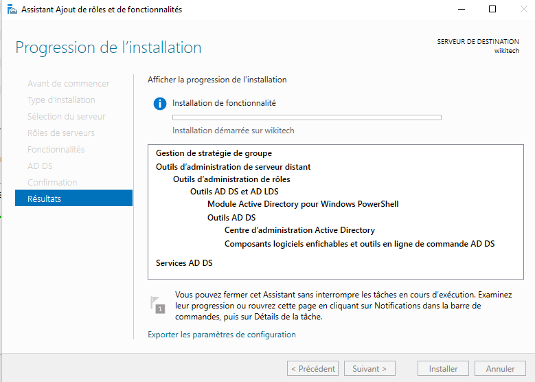Select the Services AD DS entry

(184, 263)
